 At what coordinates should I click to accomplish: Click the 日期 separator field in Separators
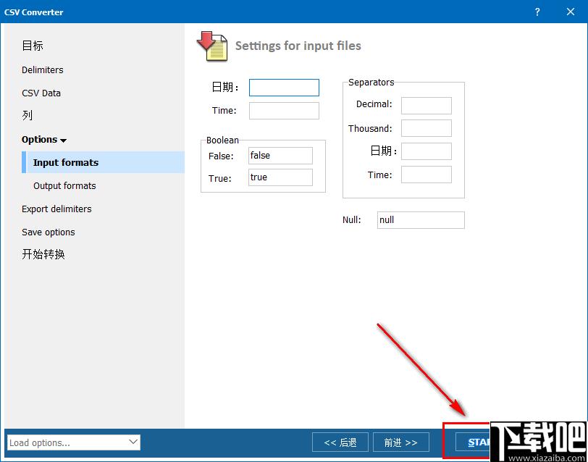tap(427, 151)
